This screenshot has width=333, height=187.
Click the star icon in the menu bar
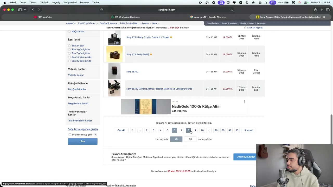click(x=253, y=3)
